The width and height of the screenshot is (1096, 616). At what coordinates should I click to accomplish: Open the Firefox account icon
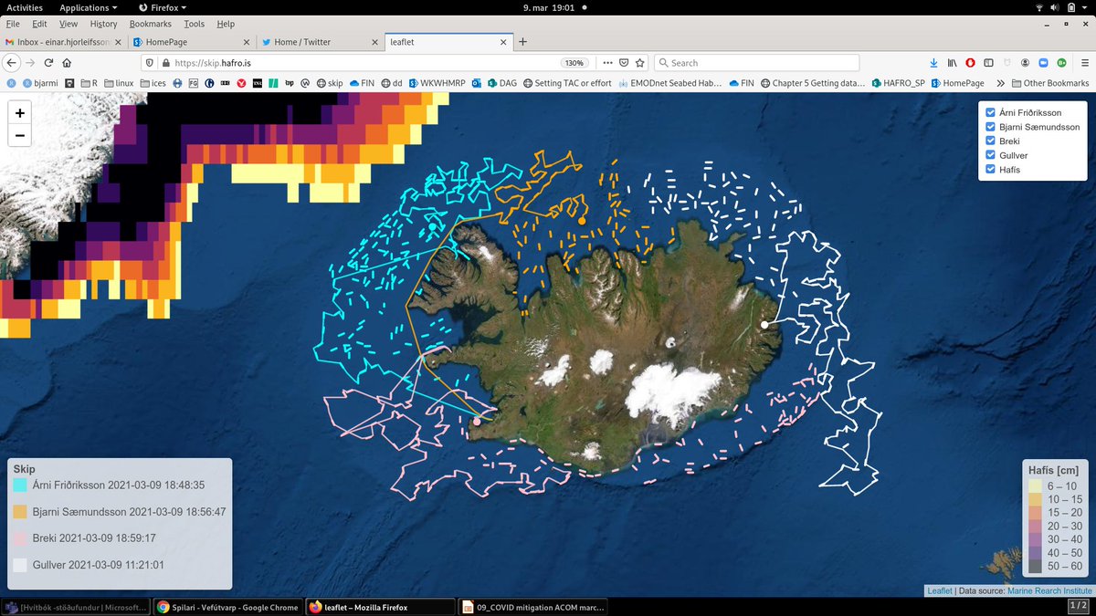[1024, 63]
